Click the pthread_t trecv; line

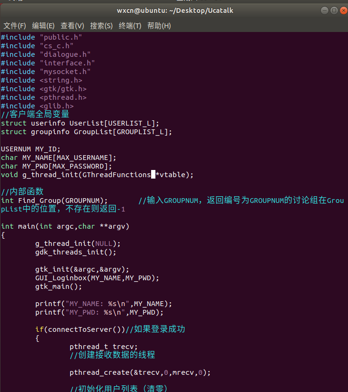(103, 347)
